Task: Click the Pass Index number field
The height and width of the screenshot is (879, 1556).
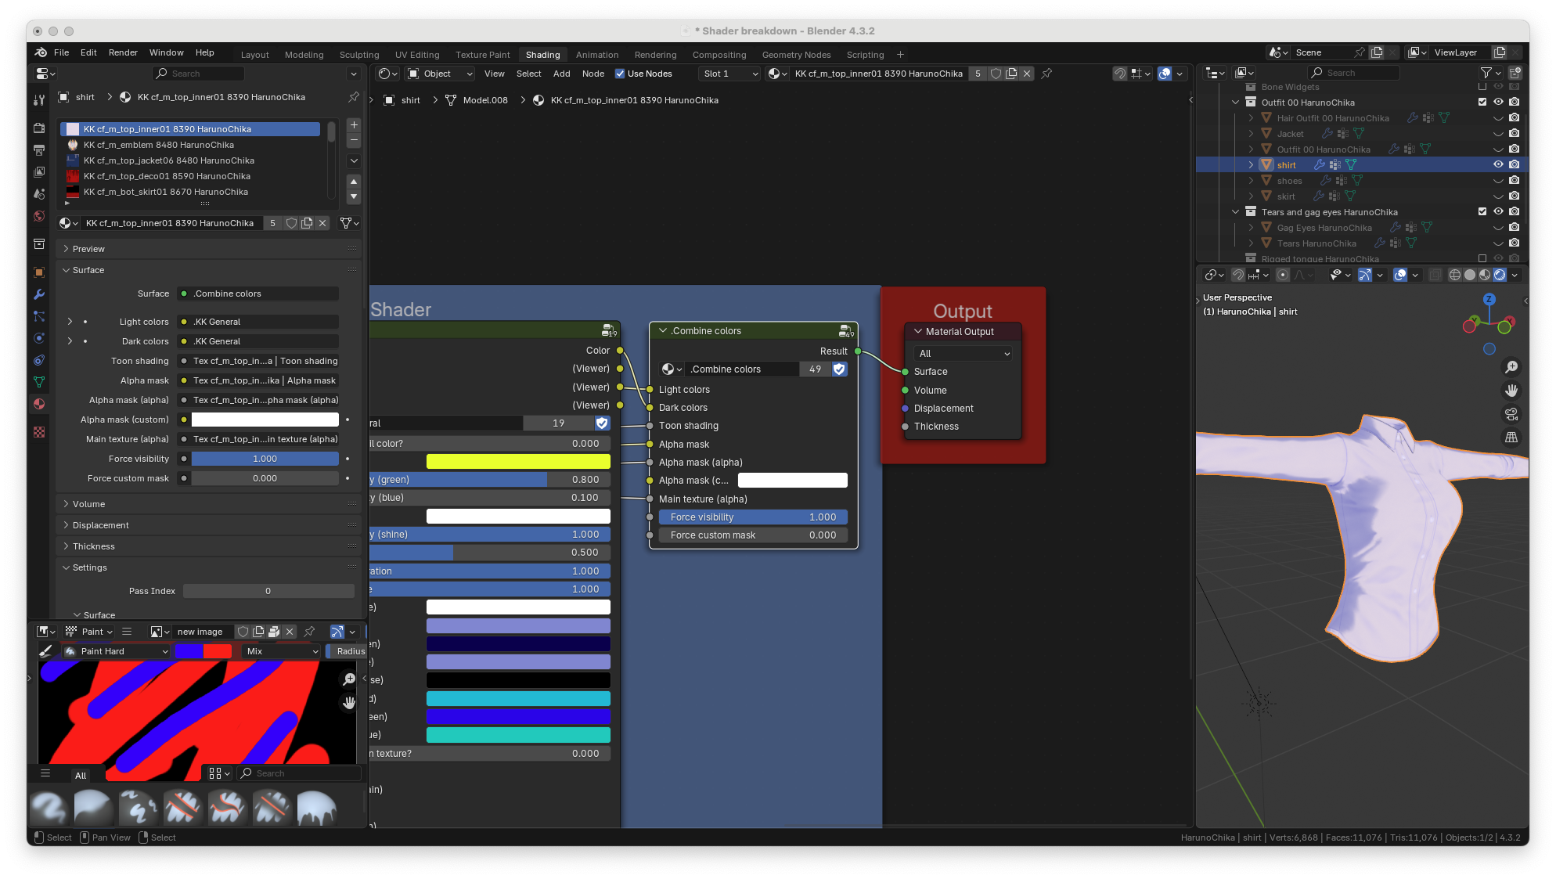Action: pos(268,591)
